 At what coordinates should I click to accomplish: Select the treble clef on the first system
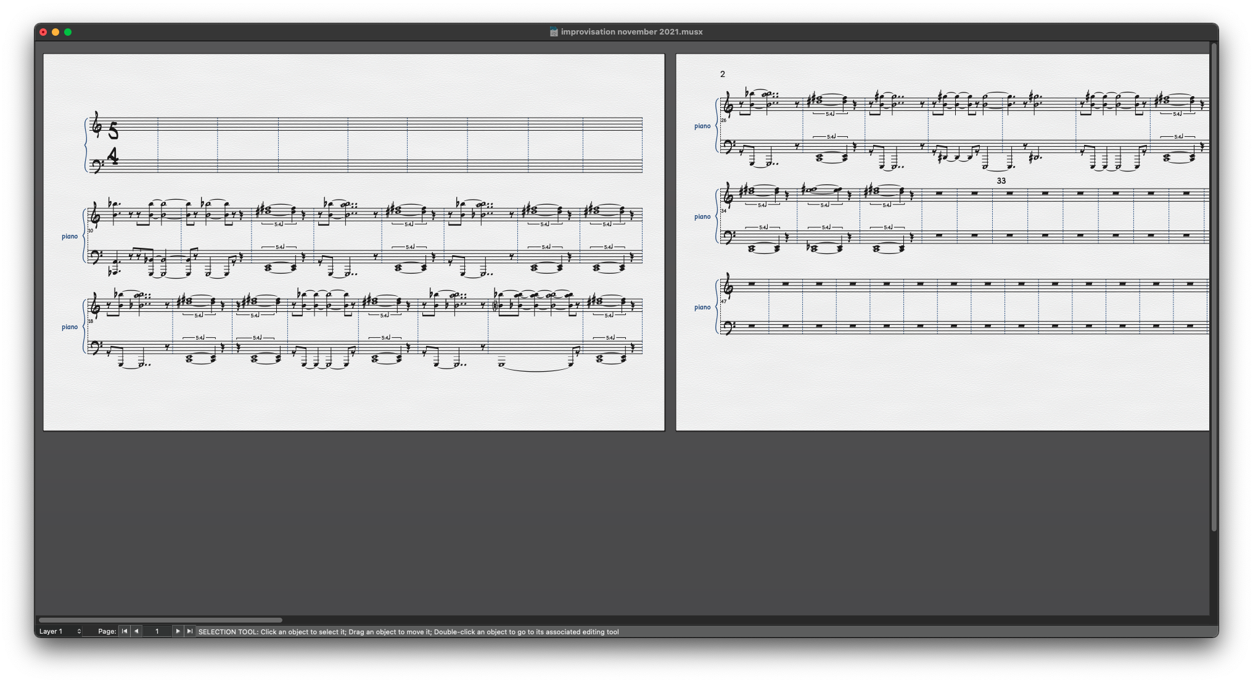click(x=96, y=126)
